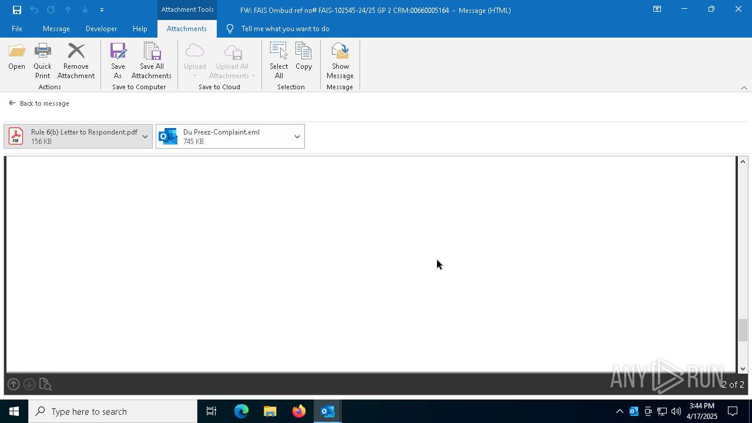Go to next page in PDF preview
Viewport: 752px width, 423px height.
[x=29, y=384]
